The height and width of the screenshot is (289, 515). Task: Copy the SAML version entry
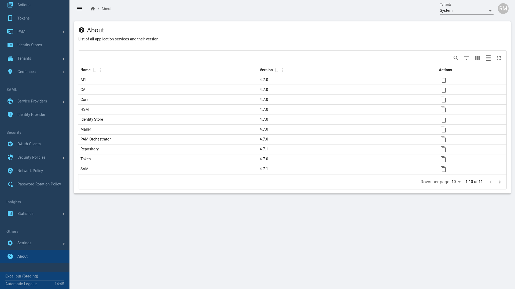pos(443,169)
